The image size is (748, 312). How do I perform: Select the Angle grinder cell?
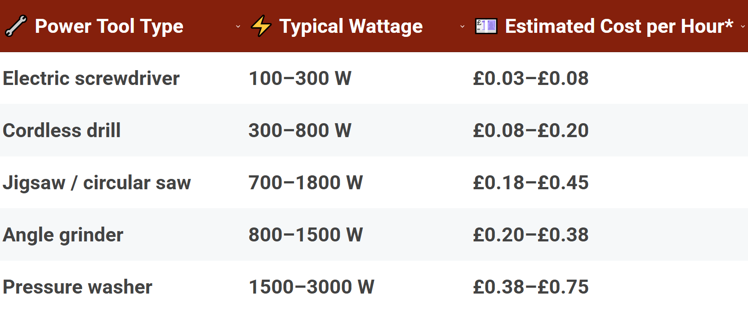[63, 235]
